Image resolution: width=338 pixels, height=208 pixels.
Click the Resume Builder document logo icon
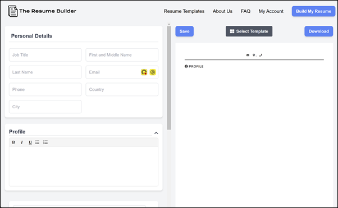pyautogui.click(x=12, y=11)
